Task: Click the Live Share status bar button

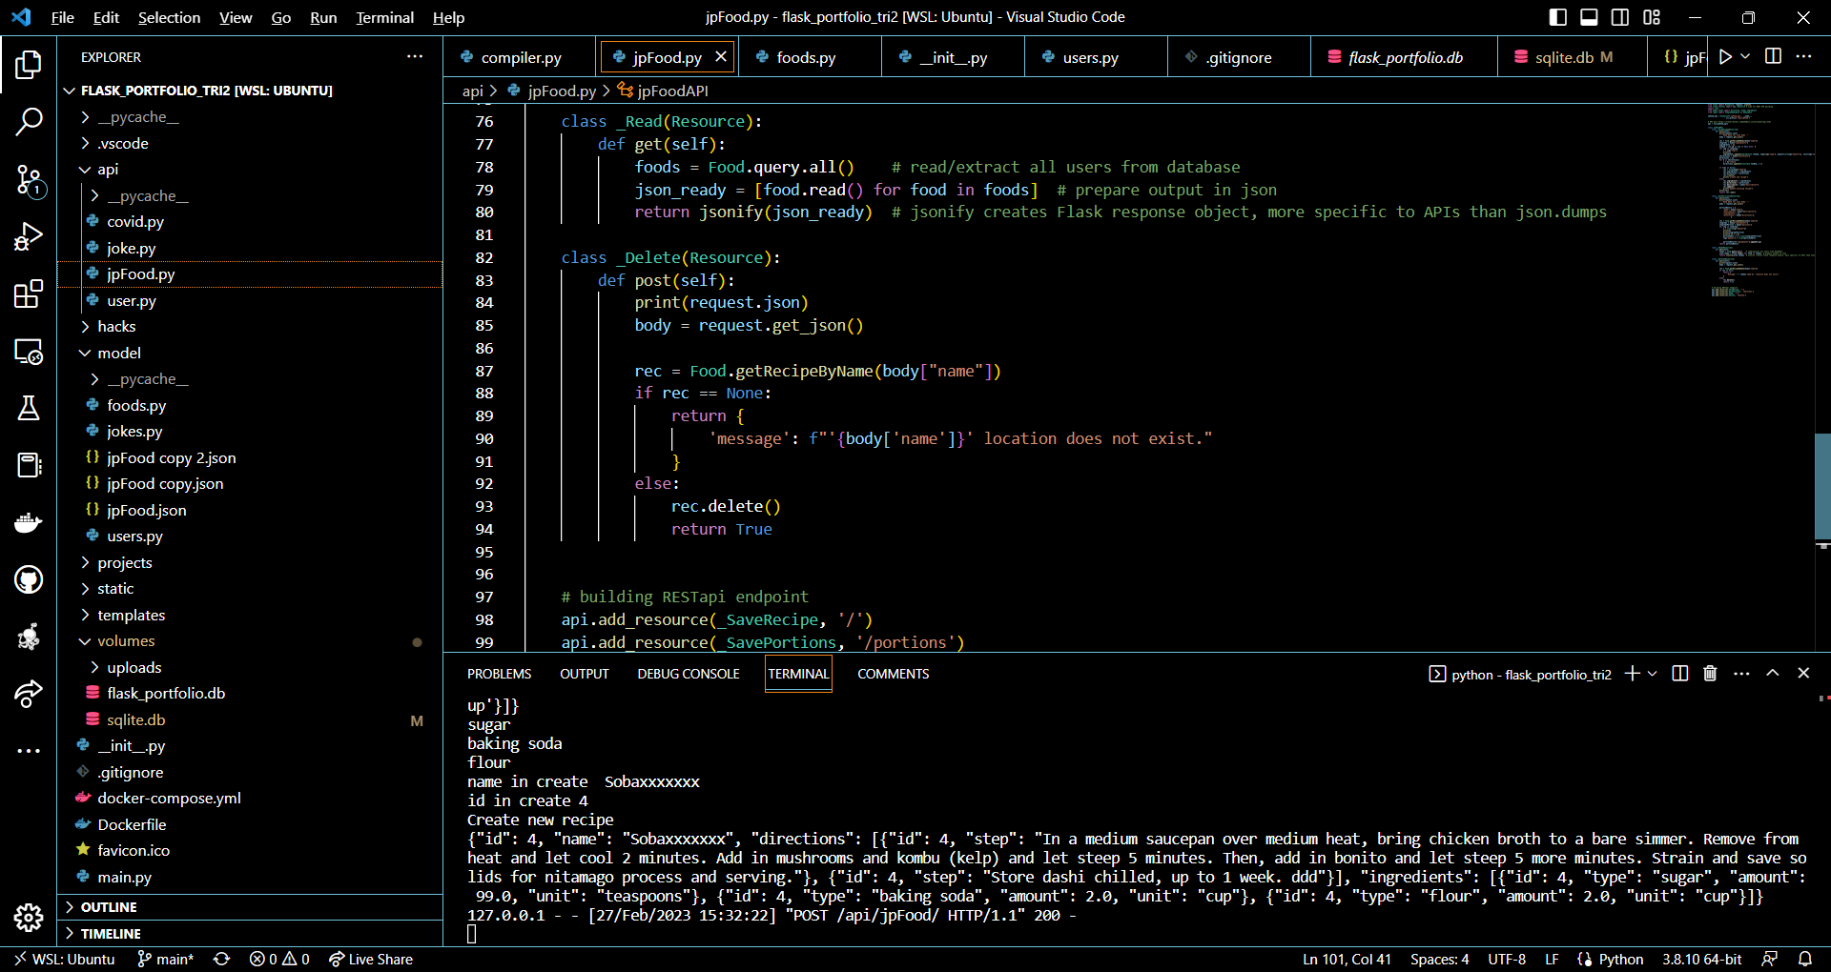Action: coord(371,960)
